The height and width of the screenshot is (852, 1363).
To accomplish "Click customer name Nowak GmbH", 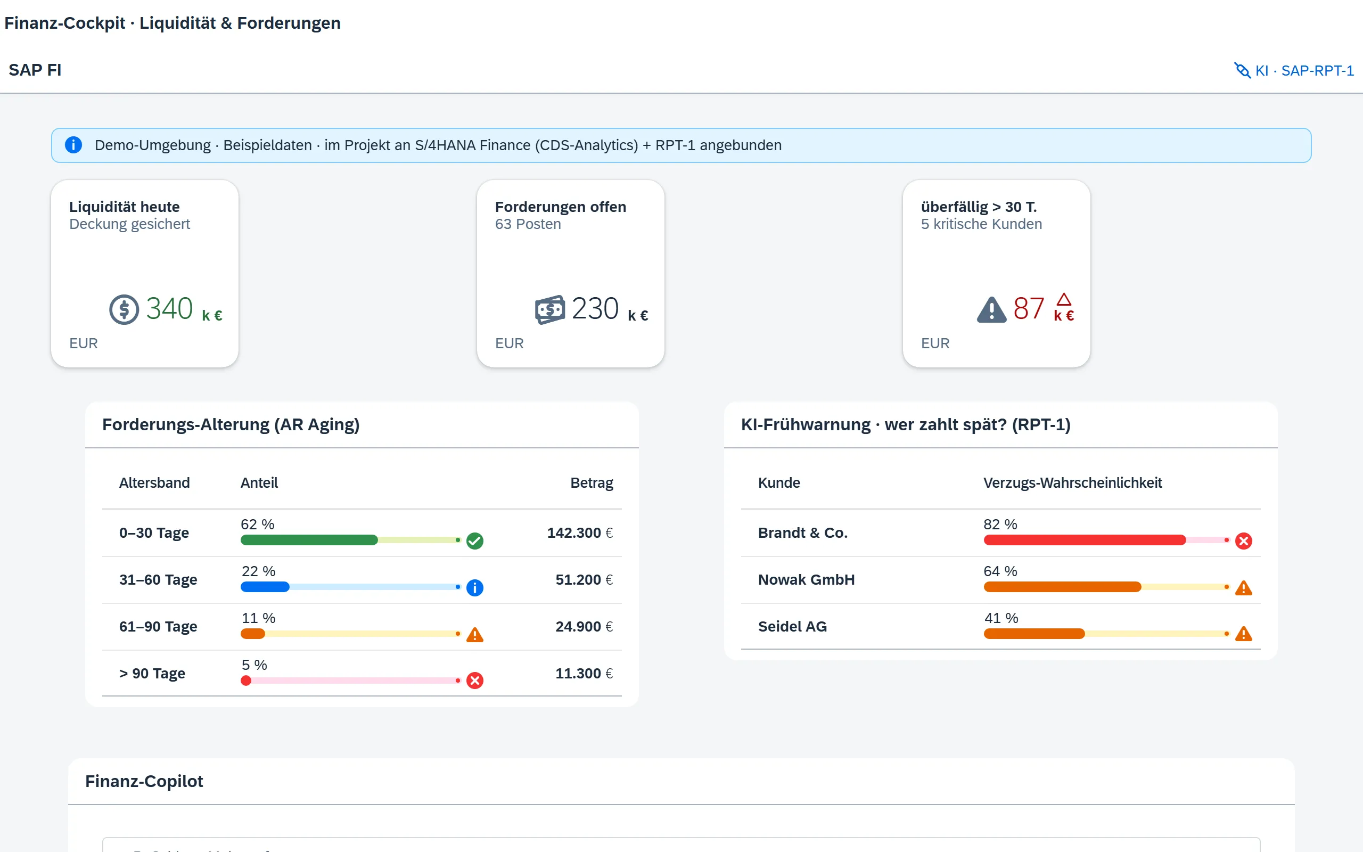I will pos(806,579).
